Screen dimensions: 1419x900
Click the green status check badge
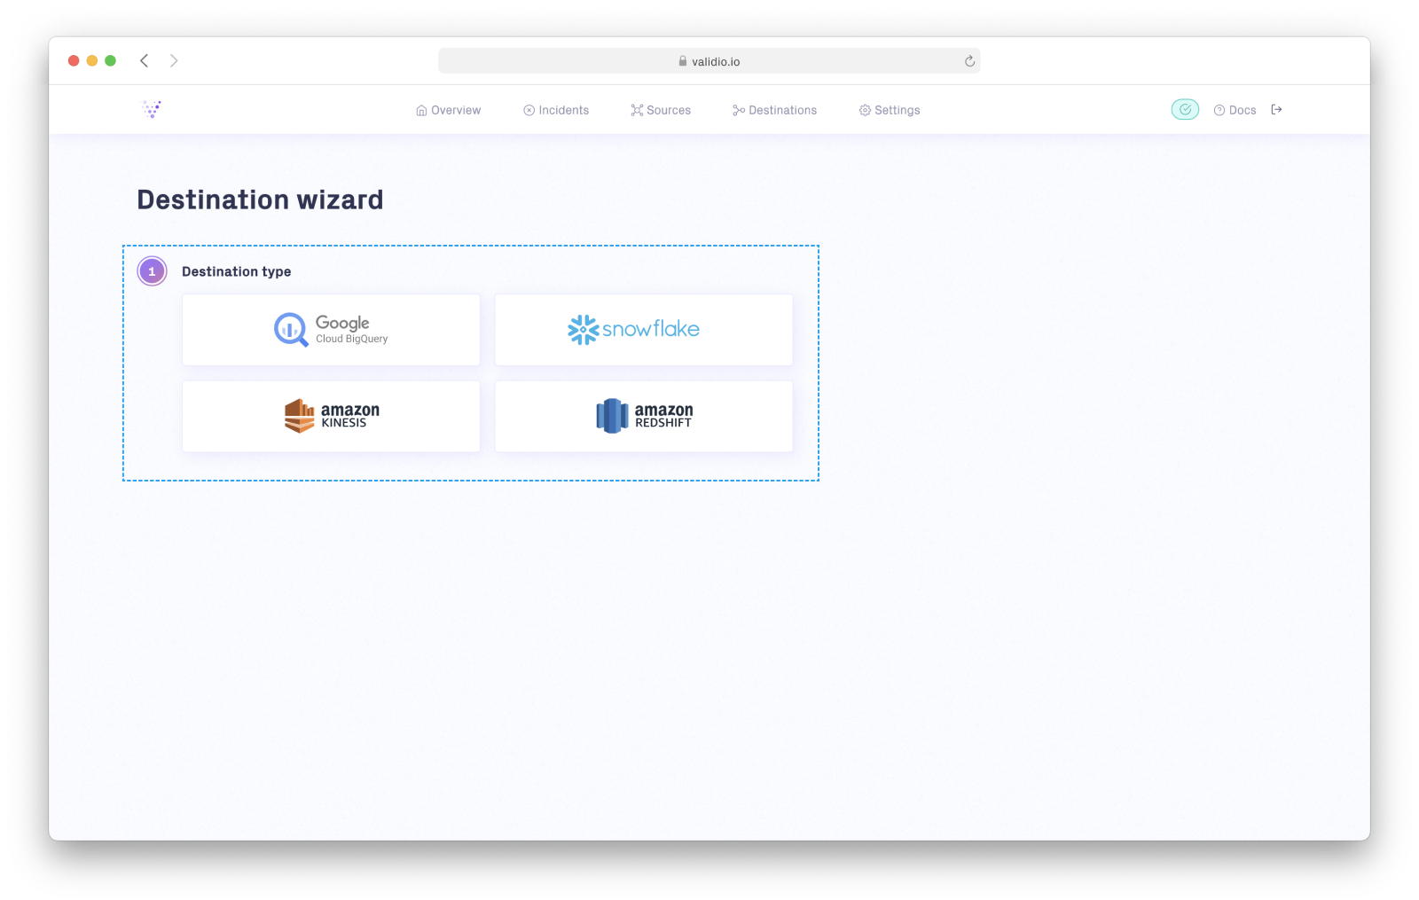pyautogui.click(x=1185, y=109)
